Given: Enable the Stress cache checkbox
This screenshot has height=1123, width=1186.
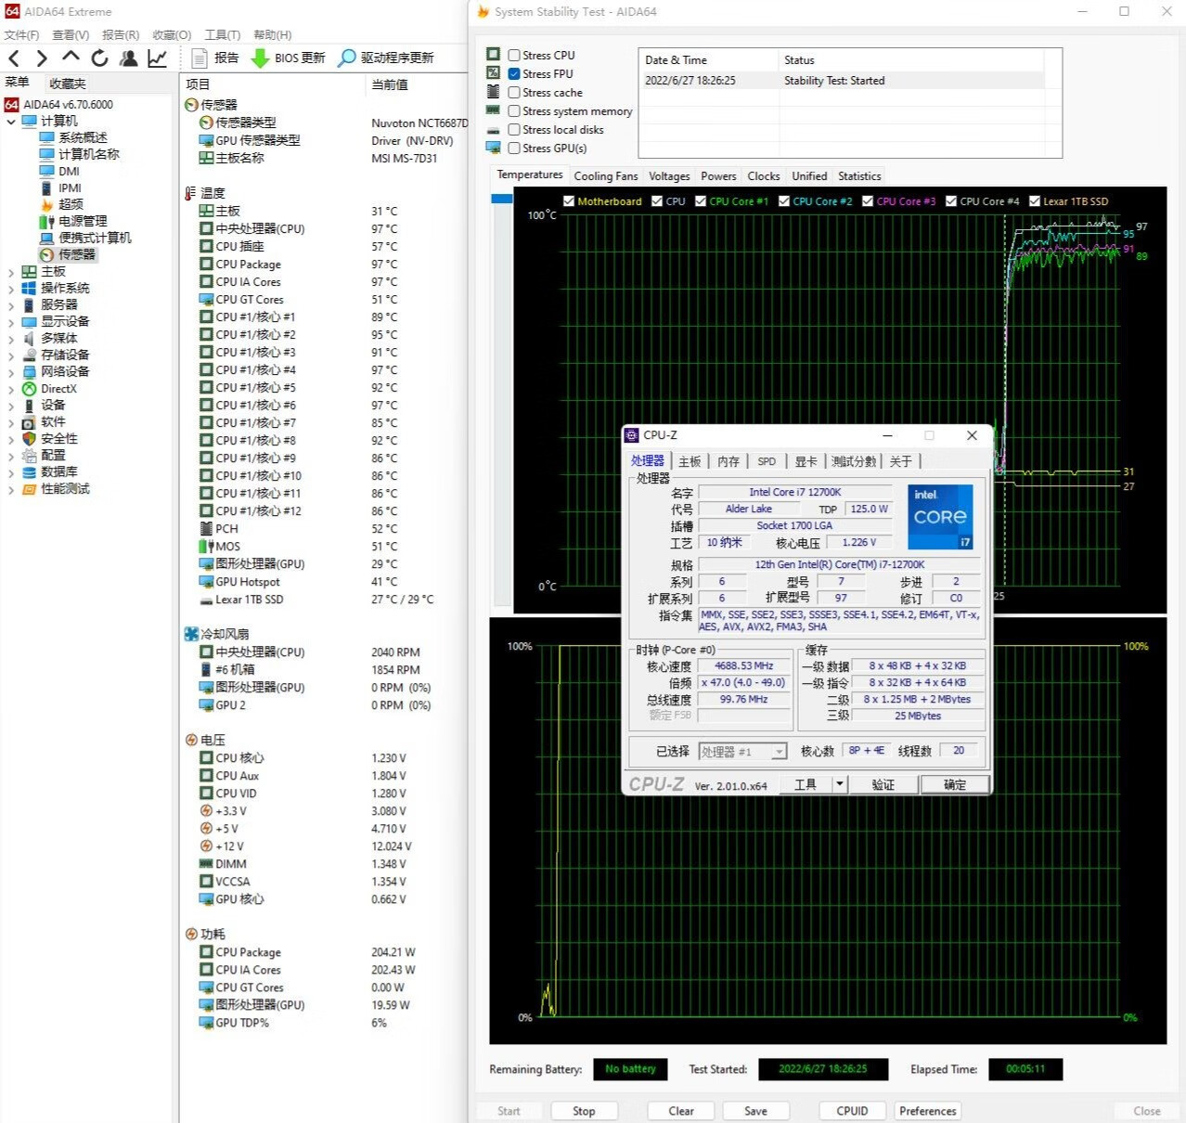Looking at the screenshot, I should click(514, 92).
